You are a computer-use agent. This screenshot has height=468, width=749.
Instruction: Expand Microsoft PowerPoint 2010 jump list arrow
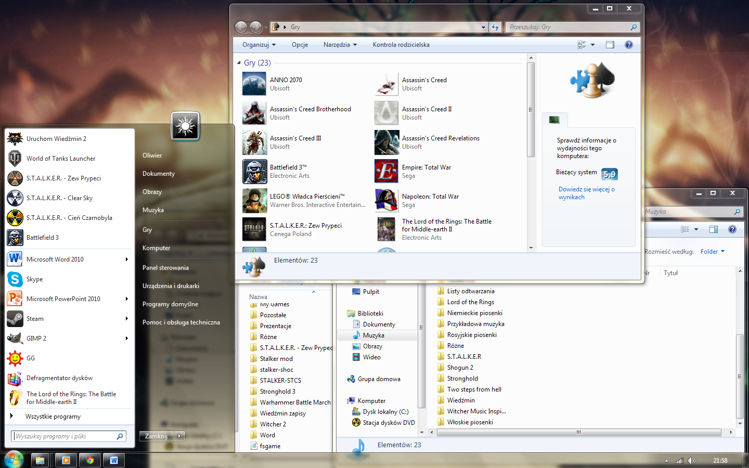pos(126,299)
